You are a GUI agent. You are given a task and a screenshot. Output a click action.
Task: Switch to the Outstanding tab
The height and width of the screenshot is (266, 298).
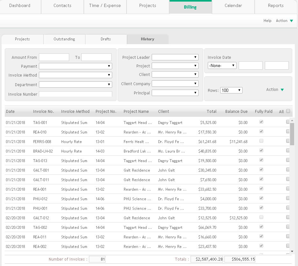64,39
